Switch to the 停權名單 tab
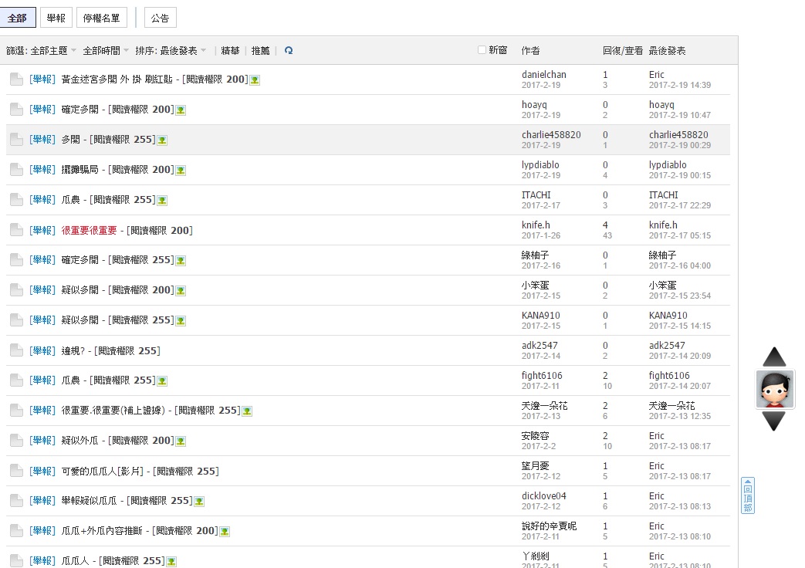This screenshot has height=568, width=805. pyautogui.click(x=101, y=18)
